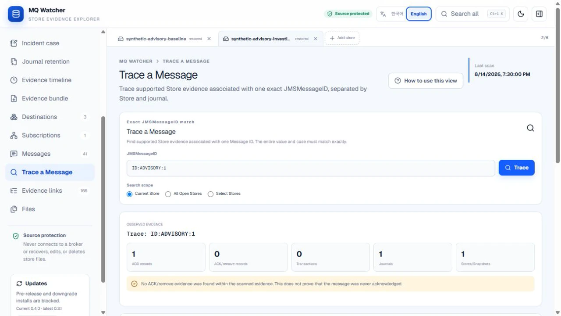Switch to dark mode with moon icon
The height and width of the screenshot is (316, 561).
(x=521, y=14)
